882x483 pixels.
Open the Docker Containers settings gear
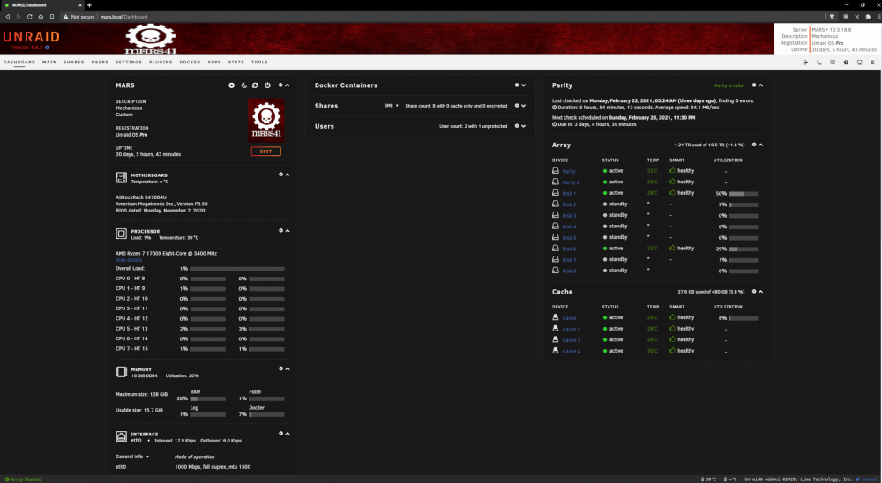pyautogui.click(x=517, y=85)
